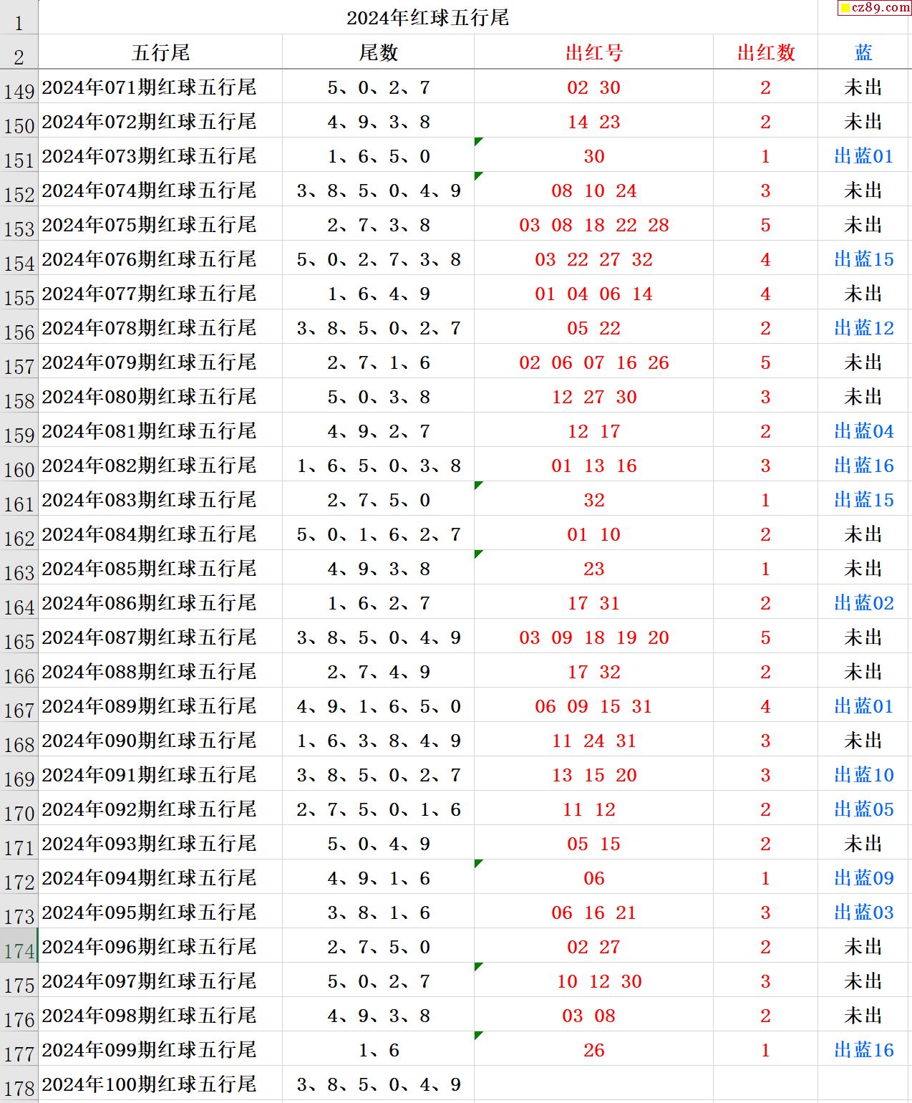Select red numbers cell 11 24 31
Viewport: 912px width, 1103px height.
(x=593, y=740)
